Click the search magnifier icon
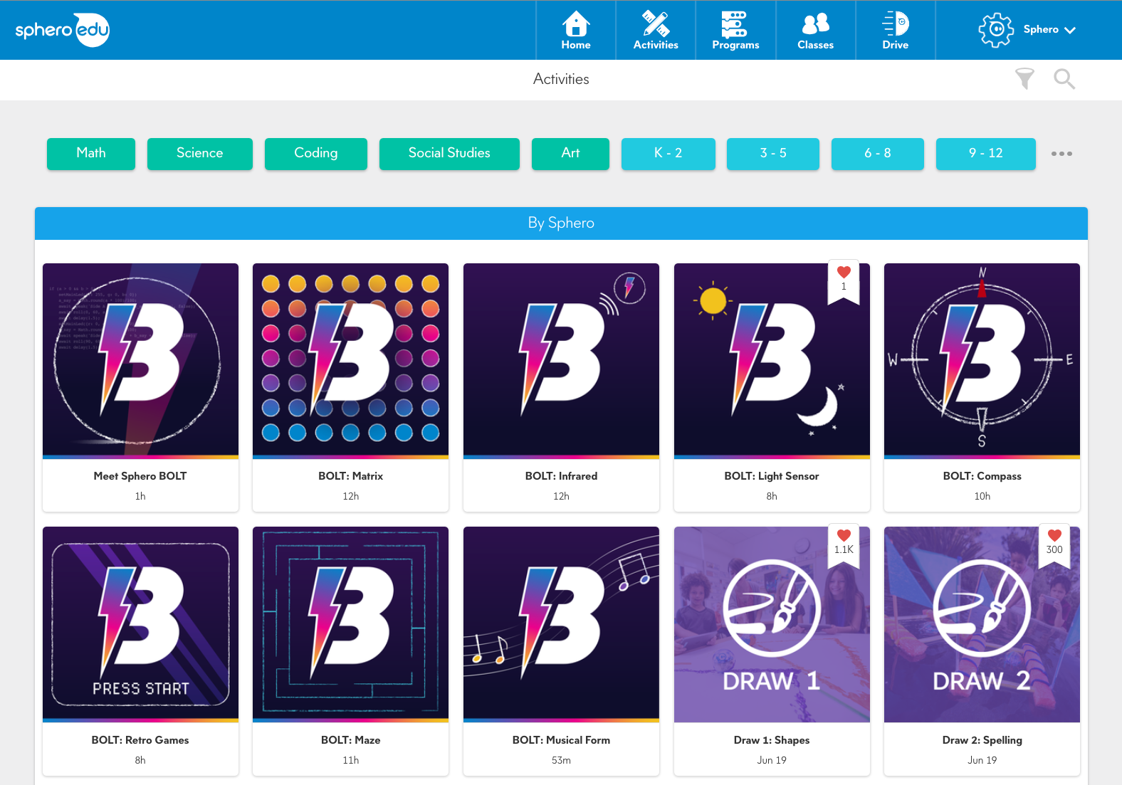Screen dimensions: 1122x785 pos(1064,79)
